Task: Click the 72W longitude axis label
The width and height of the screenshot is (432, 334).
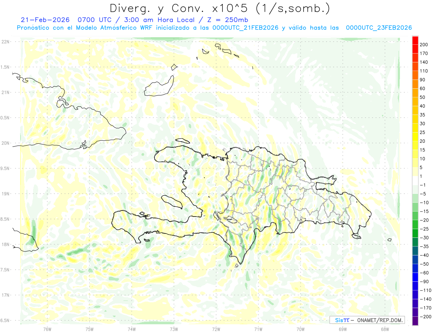Action: 216,329
